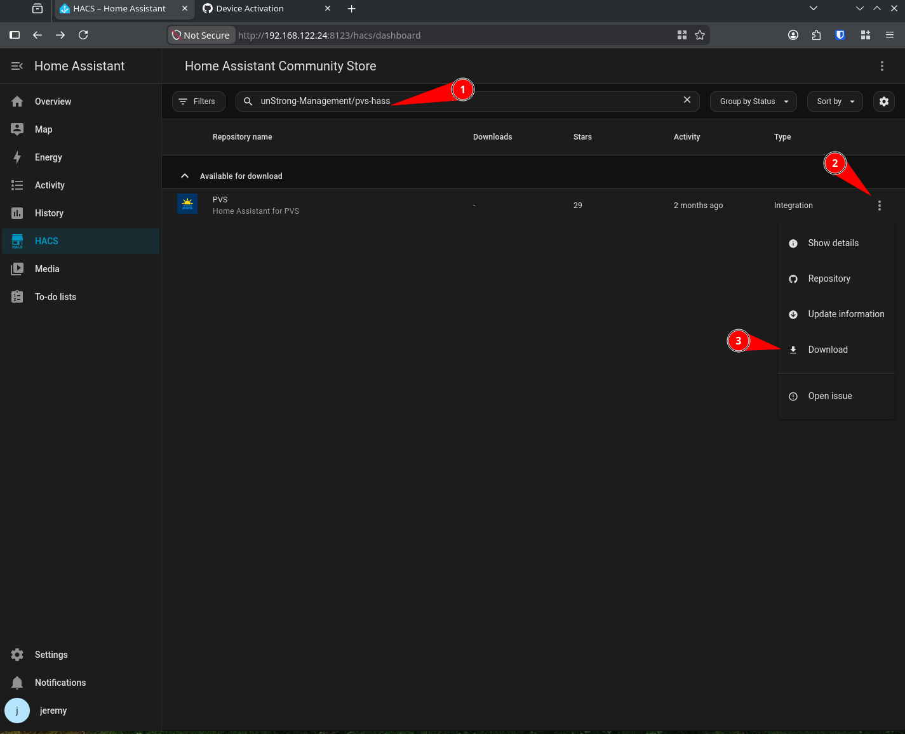Open the Settings gear in sidebar
Screen dimensions: 905x734
point(17,655)
